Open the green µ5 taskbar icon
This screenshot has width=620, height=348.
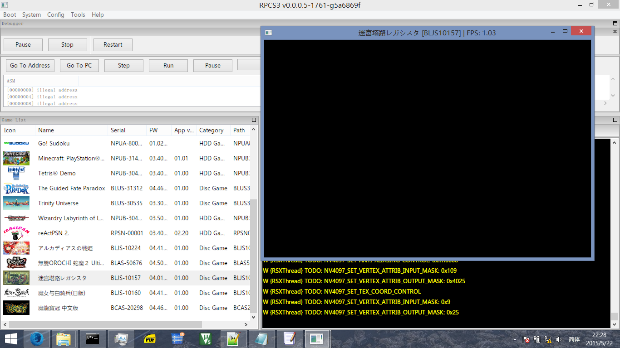pyautogui.click(x=206, y=339)
